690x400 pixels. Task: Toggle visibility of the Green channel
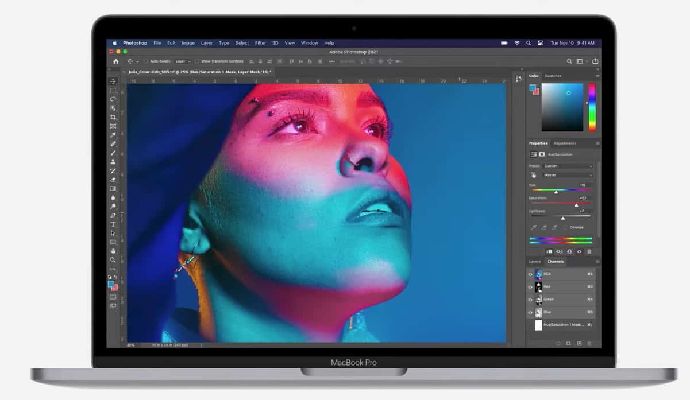click(x=530, y=300)
